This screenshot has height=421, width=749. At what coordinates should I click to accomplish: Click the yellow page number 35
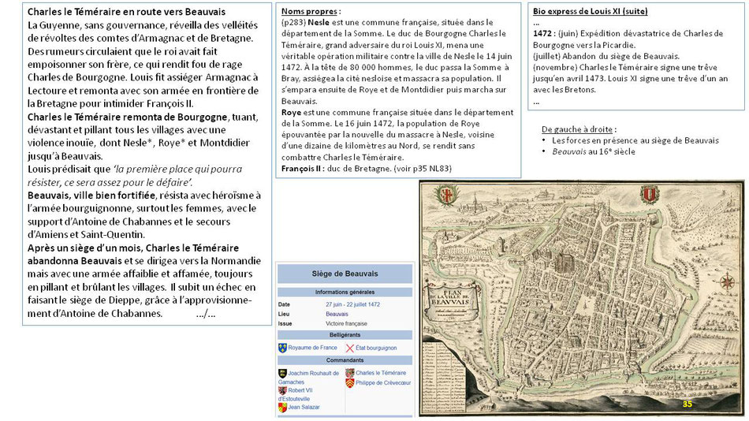(687, 404)
